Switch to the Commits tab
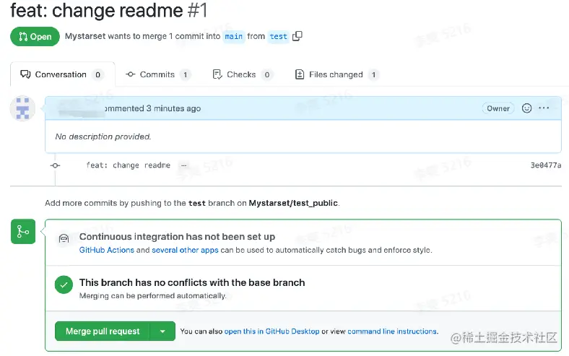569x356 pixels. pyautogui.click(x=158, y=74)
